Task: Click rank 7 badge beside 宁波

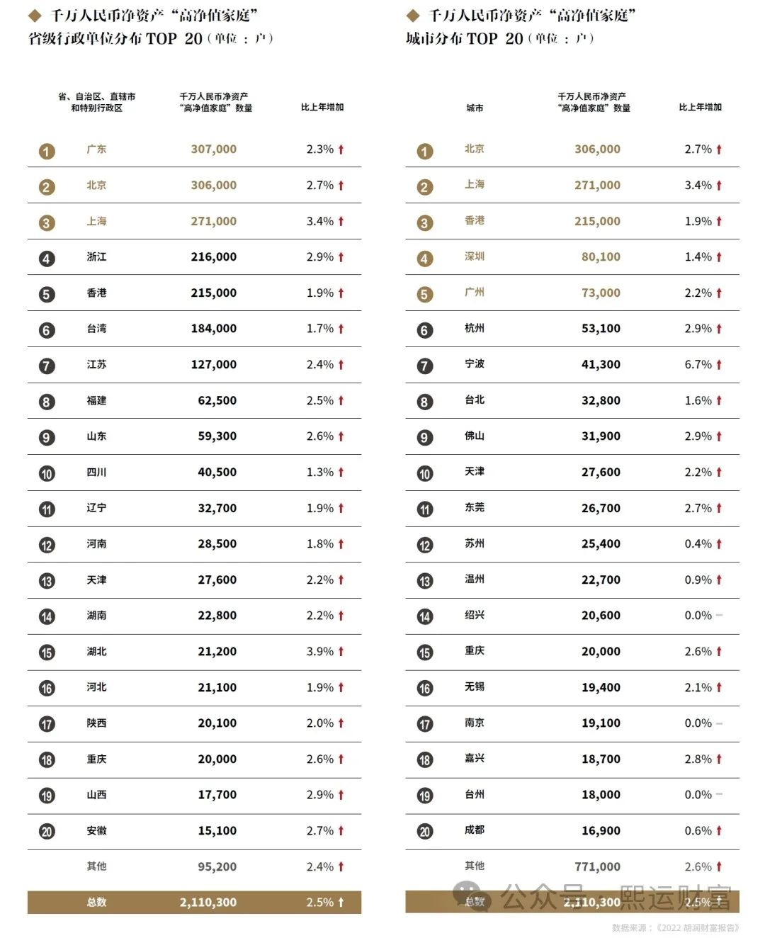Action: tap(424, 366)
